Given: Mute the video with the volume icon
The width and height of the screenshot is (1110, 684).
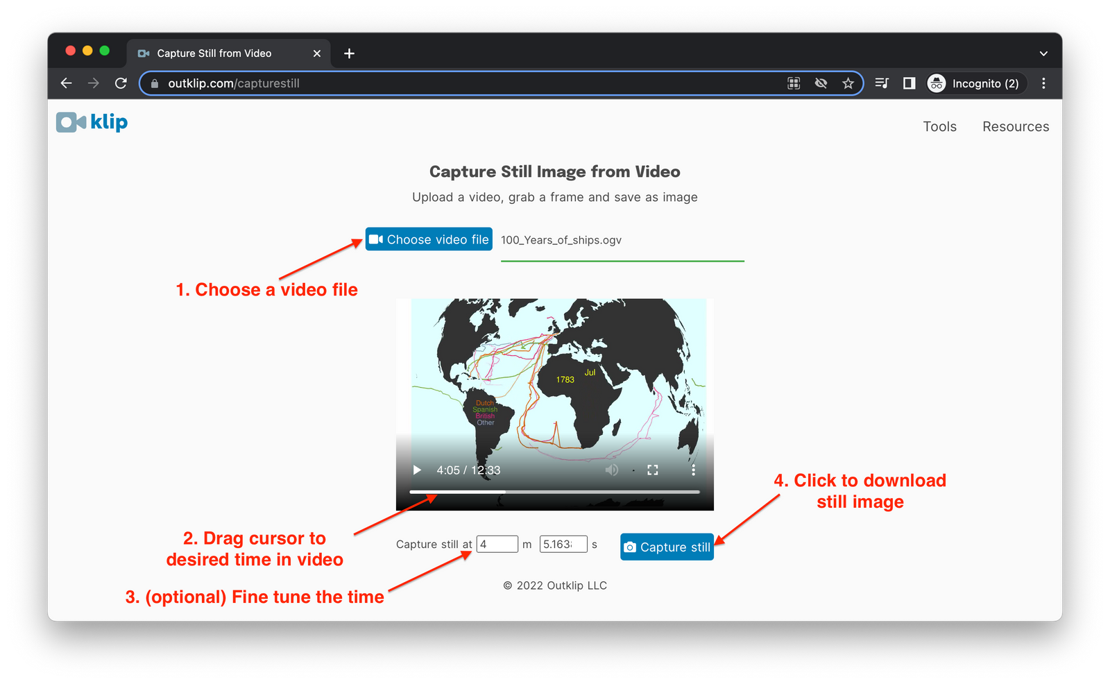Looking at the screenshot, I should point(611,470).
